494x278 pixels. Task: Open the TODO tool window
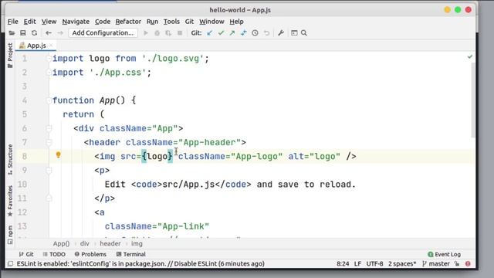pyautogui.click(x=54, y=254)
